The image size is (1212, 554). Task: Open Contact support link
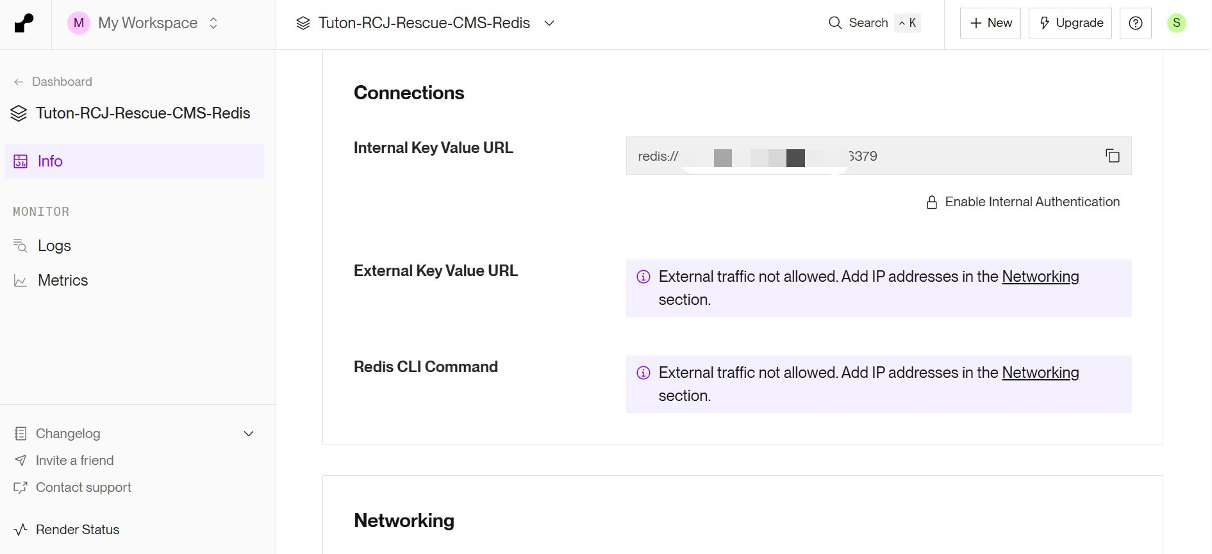(83, 487)
